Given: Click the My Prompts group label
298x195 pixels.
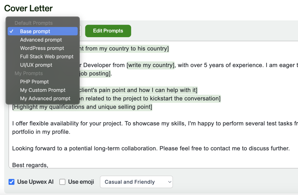Looking at the screenshot, I should click(29, 74).
